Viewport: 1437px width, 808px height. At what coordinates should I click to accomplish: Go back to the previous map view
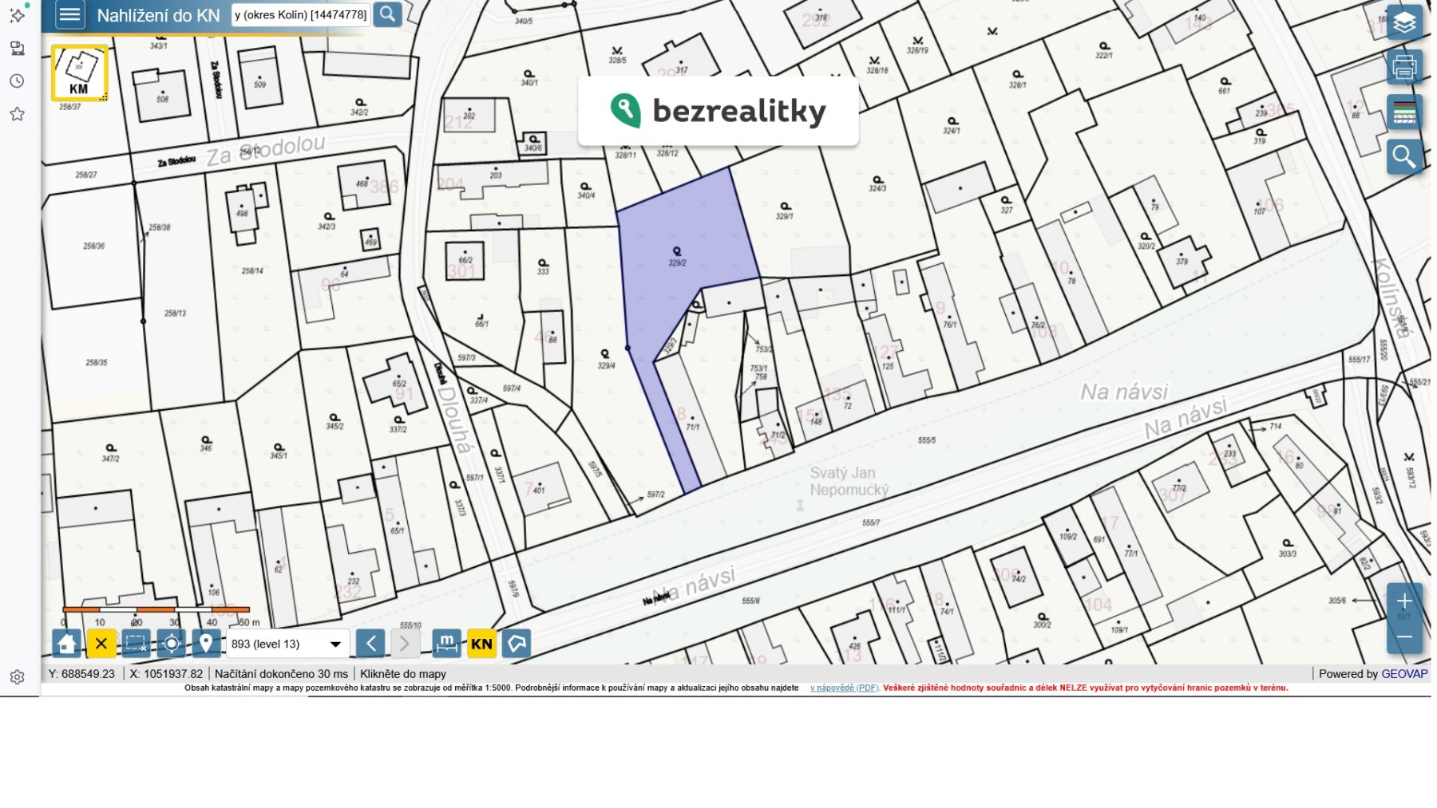pyautogui.click(x=370, y=644)
